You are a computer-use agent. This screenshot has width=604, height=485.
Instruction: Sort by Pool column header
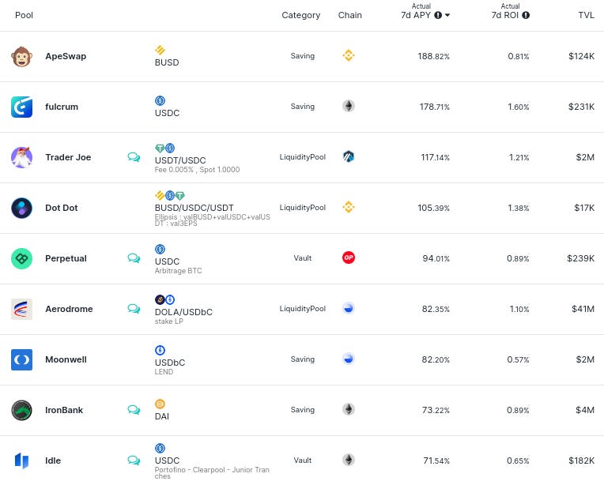[24, 15]
